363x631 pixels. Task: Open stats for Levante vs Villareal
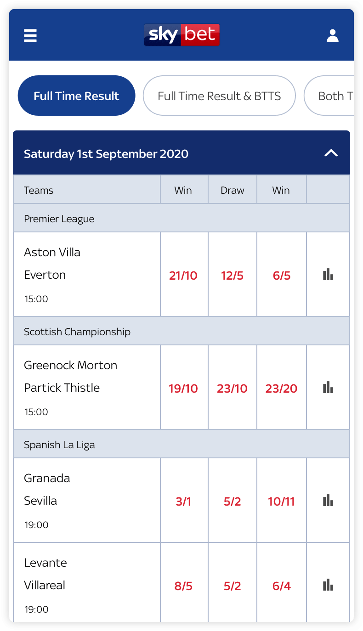coord(328,586)
